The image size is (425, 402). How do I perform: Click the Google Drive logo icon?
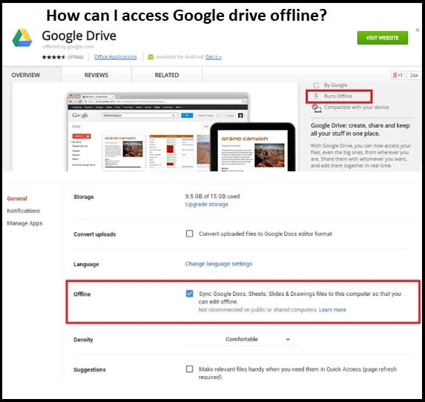coord(22,38)
